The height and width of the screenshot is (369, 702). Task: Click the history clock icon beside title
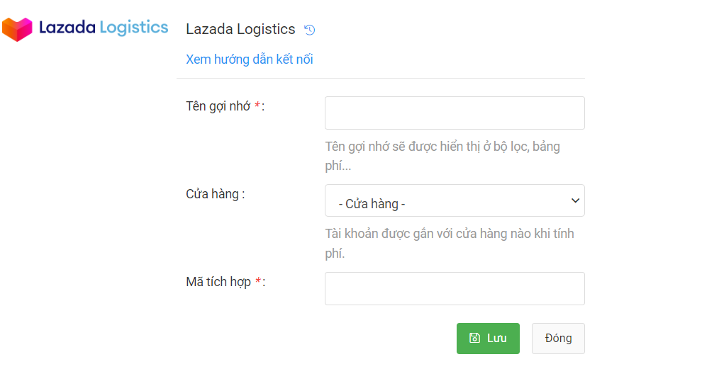coord(309,30)
